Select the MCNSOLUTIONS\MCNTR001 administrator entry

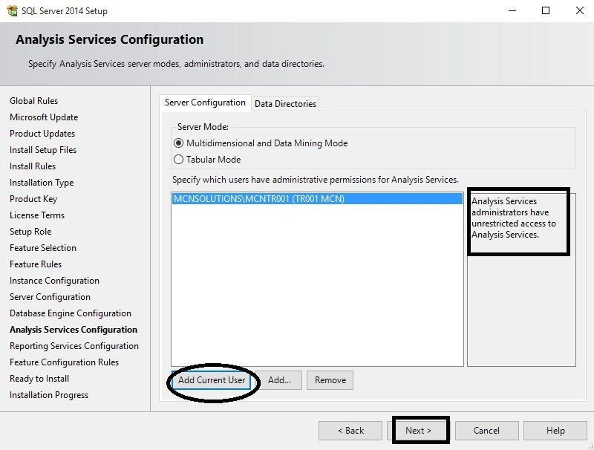pyautogui.click(x=317, y=199)
